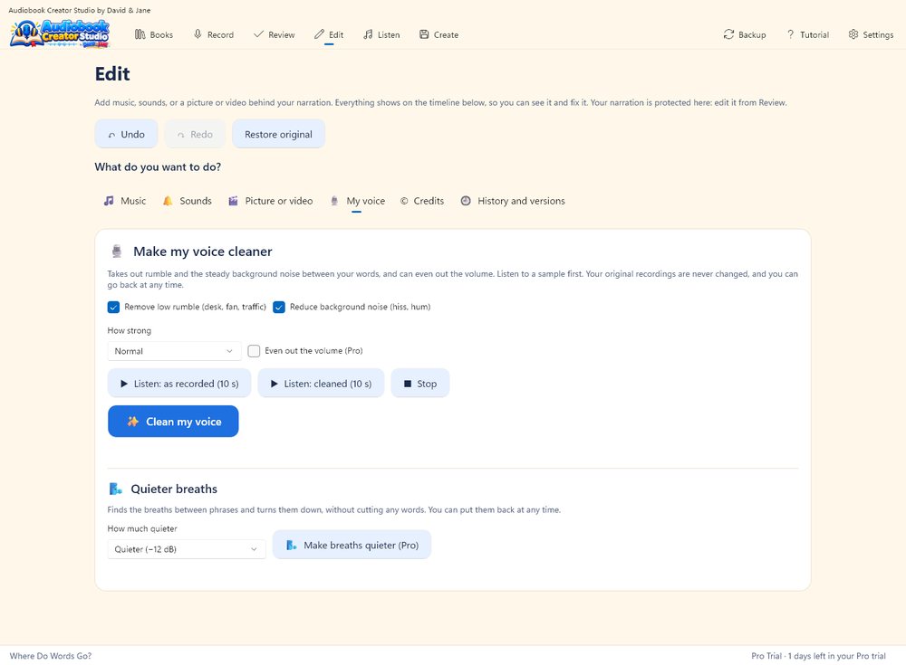Open the How strong dropdown
The image size is (906, 665).
click(174, 351)
